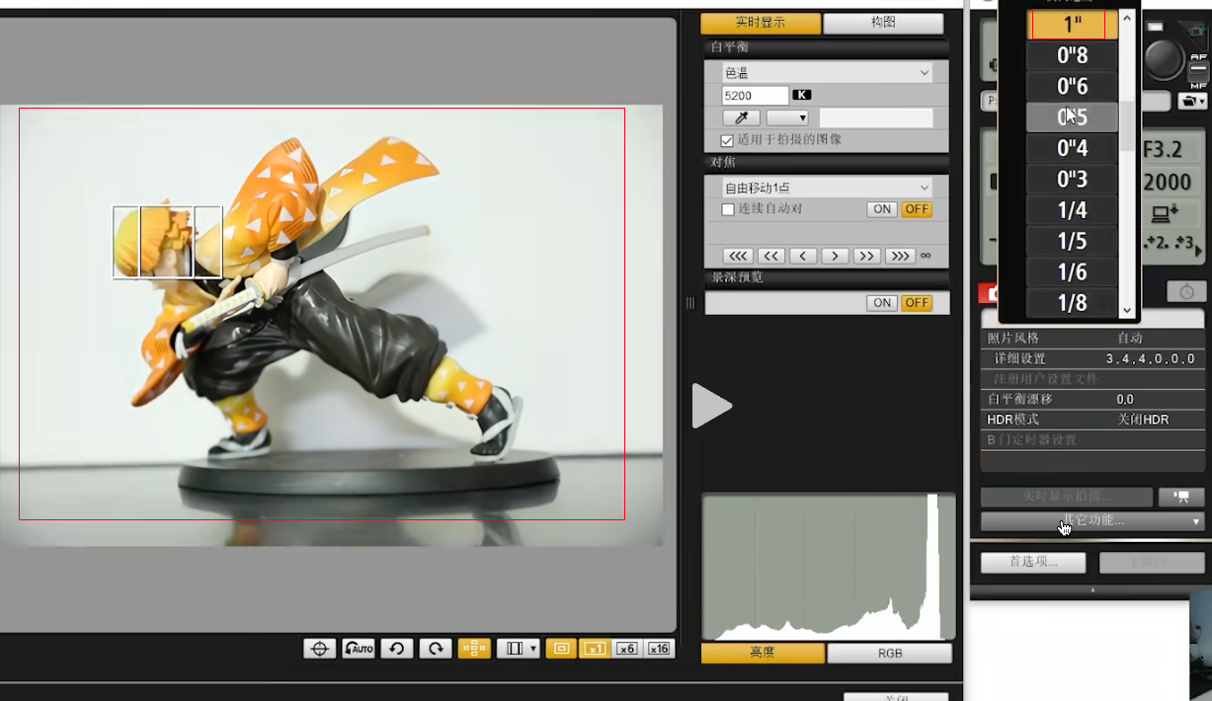1212x701 pixels.
Task: Rotate the image counterclockwise
Action: click(396, 649)
